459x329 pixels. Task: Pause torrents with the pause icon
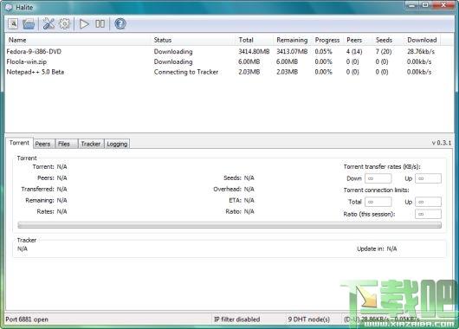point(100,23)
